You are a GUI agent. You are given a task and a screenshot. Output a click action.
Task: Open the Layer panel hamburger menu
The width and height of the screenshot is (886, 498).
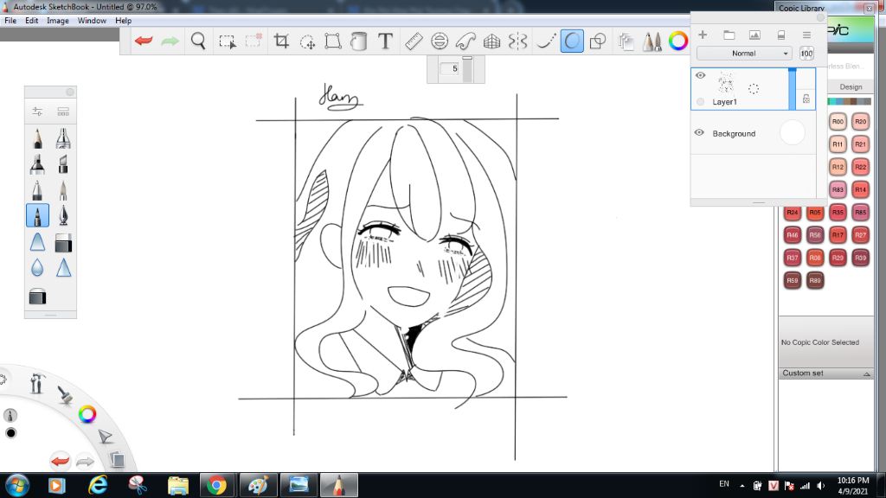click(x=806, y=35)
